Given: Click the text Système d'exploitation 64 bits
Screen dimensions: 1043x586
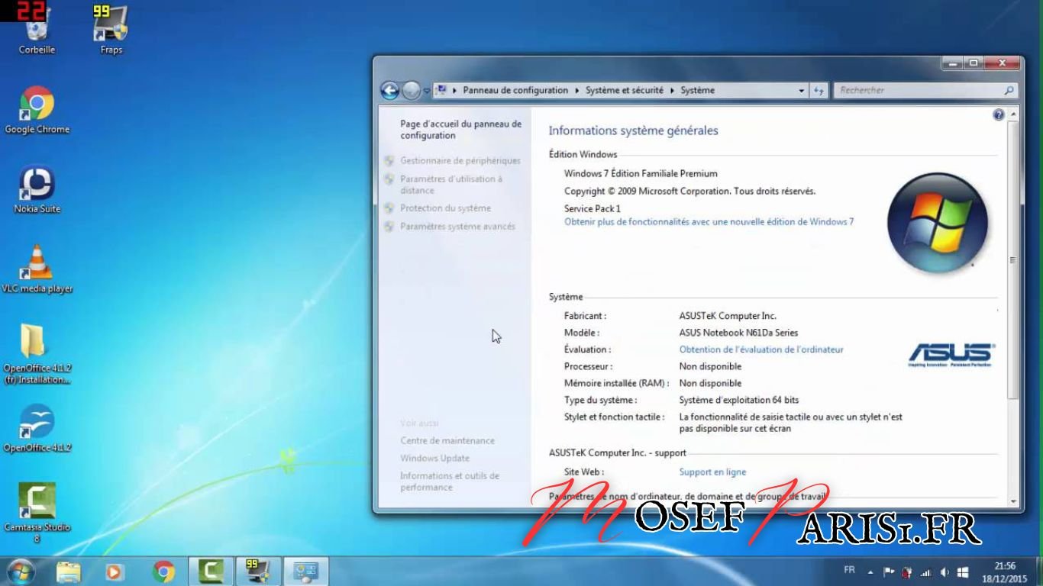Looking at the screenshot, I should pyautogui.click(x=739, y=401).
